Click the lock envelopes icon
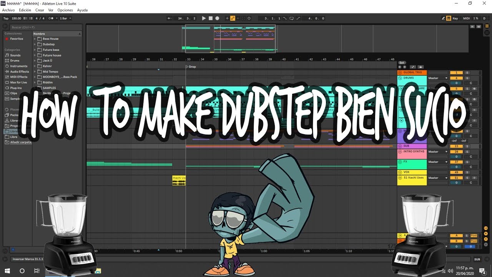 coord(421,67)
